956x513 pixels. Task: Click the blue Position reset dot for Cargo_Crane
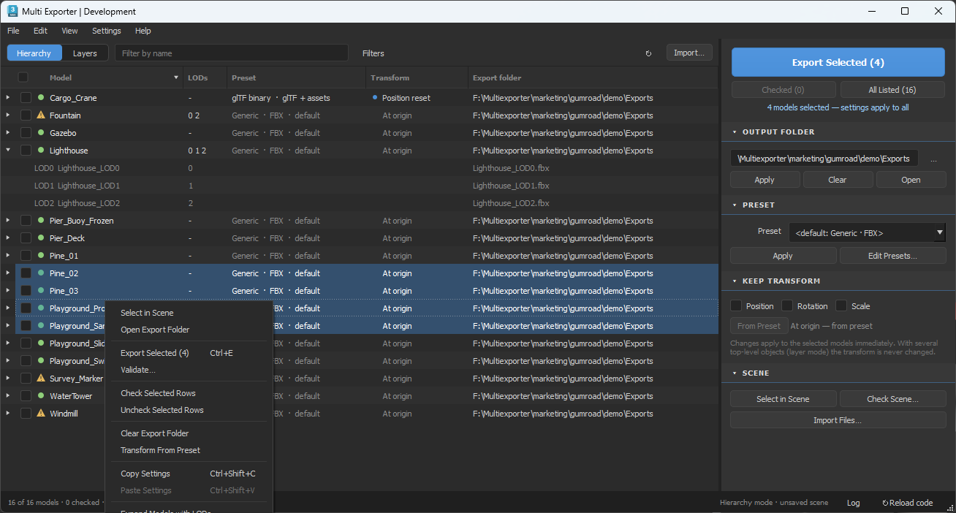(375, 97)
